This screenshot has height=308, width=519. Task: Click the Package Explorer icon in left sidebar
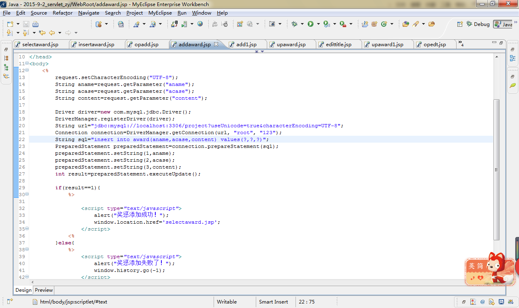tap(6, 58)
